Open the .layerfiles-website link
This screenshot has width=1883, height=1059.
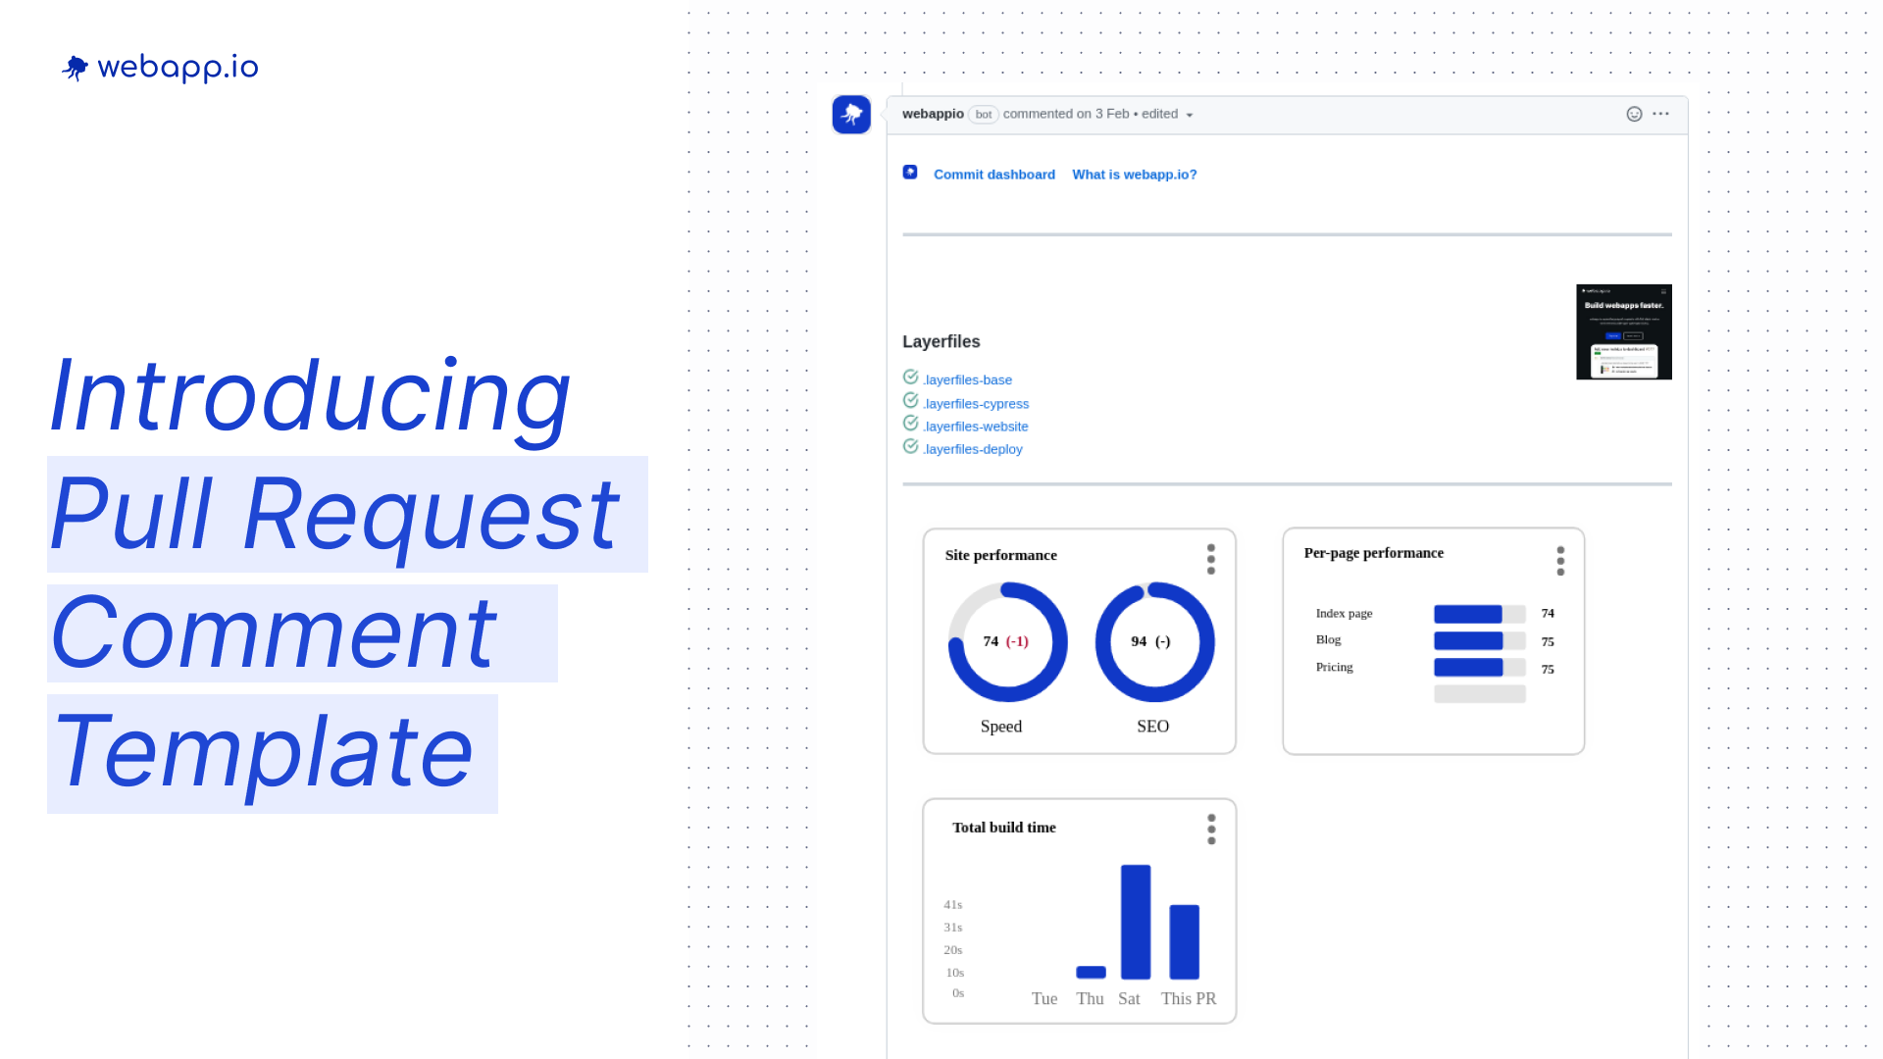click(976, 427)
